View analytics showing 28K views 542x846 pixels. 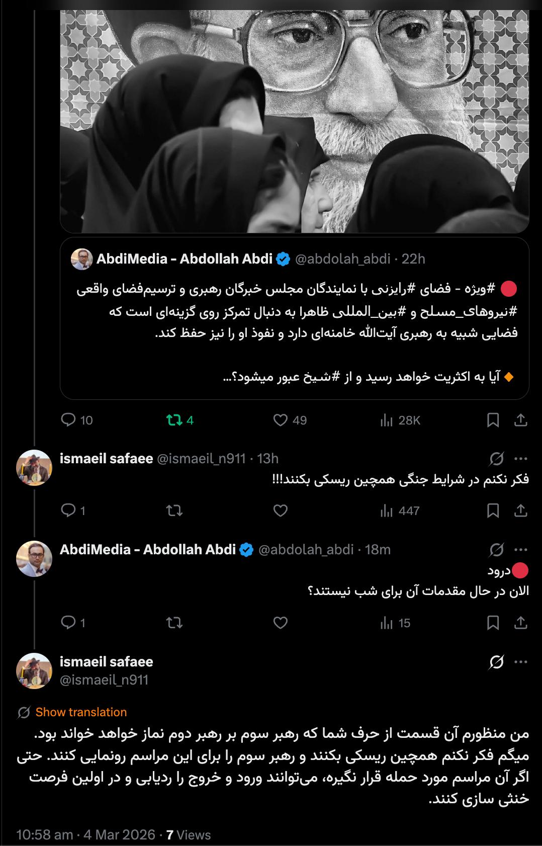(x=386, y=420)
